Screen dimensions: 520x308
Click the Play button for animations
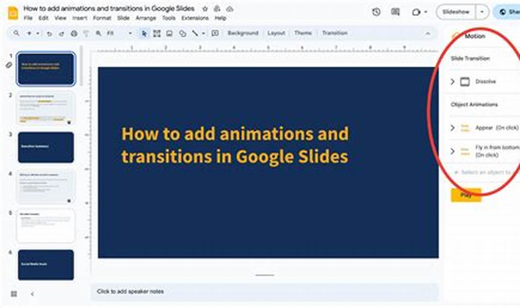(466, 195)
